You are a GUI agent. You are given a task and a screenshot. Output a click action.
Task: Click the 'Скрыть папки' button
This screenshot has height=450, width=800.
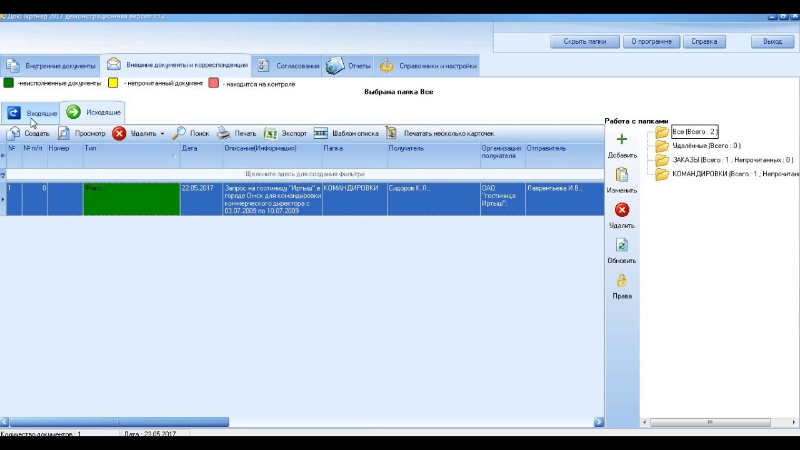click(x=585, y=41)
